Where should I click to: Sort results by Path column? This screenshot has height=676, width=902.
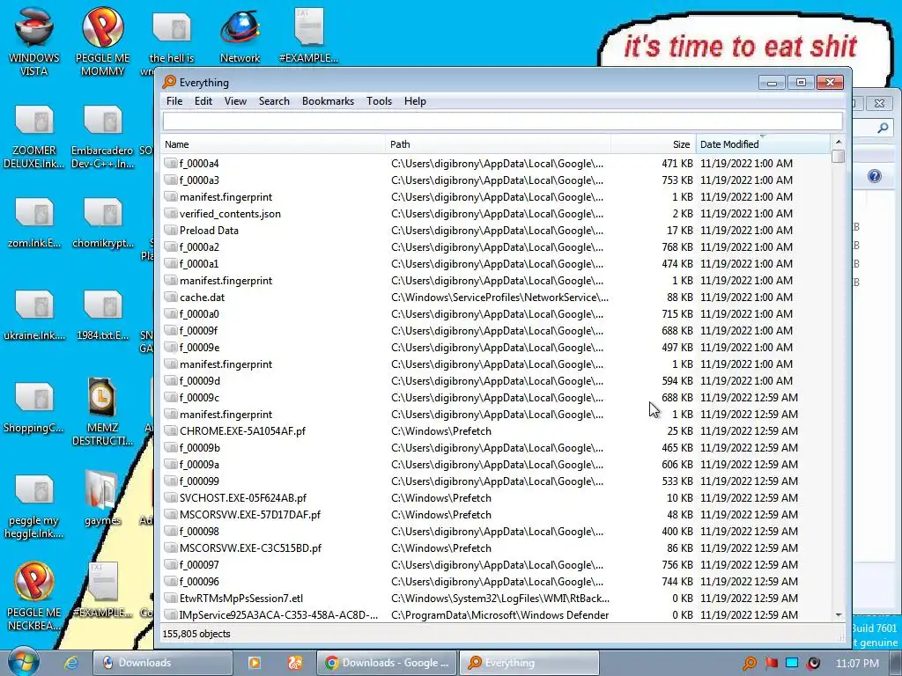point(499,144)
